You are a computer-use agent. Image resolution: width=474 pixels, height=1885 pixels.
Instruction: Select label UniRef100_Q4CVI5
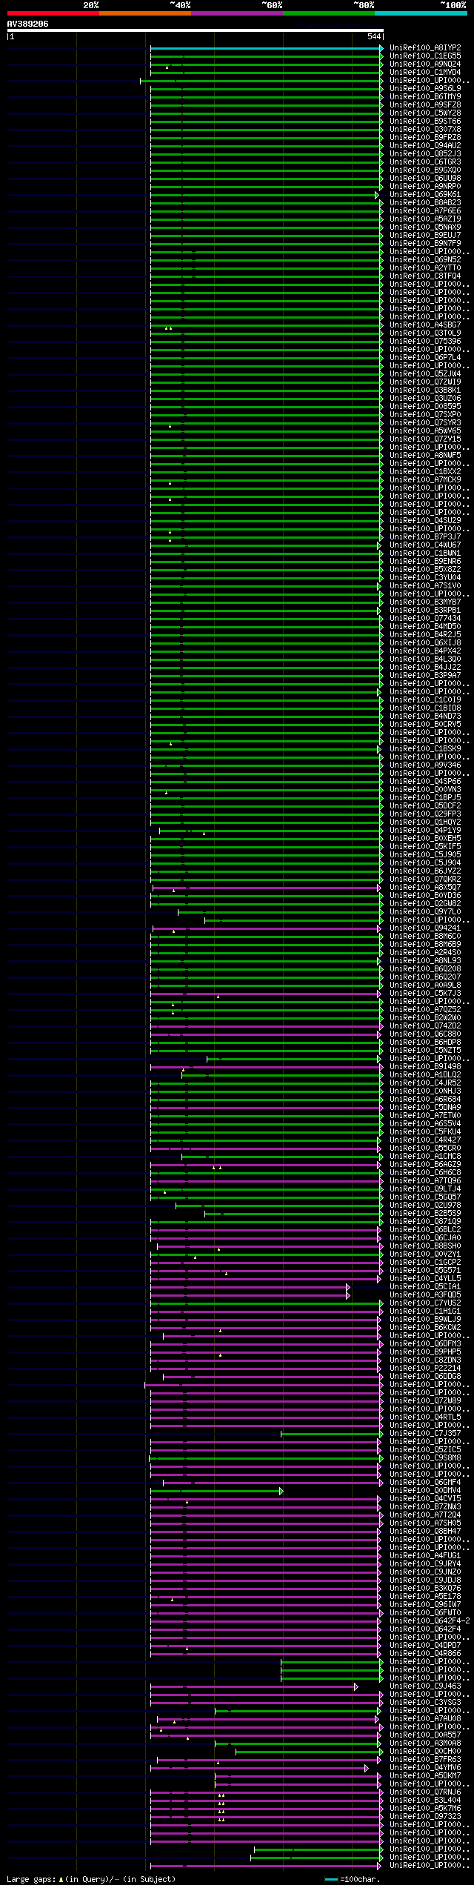click(x=425, y=1499)
